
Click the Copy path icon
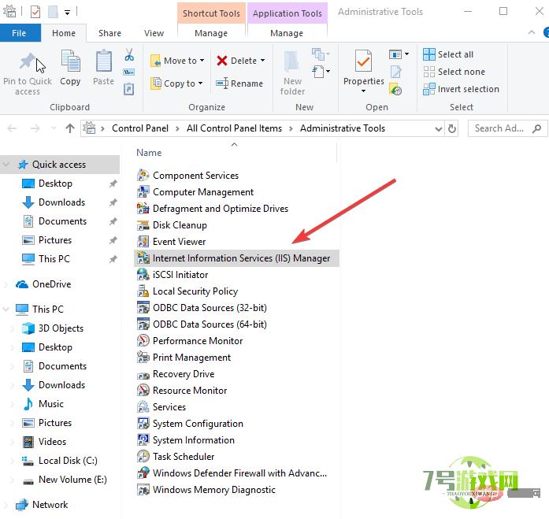tap(129, 72)
